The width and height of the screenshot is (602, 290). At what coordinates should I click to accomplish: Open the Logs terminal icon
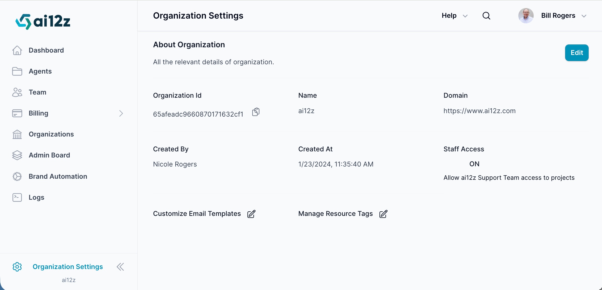click(17, 197)
